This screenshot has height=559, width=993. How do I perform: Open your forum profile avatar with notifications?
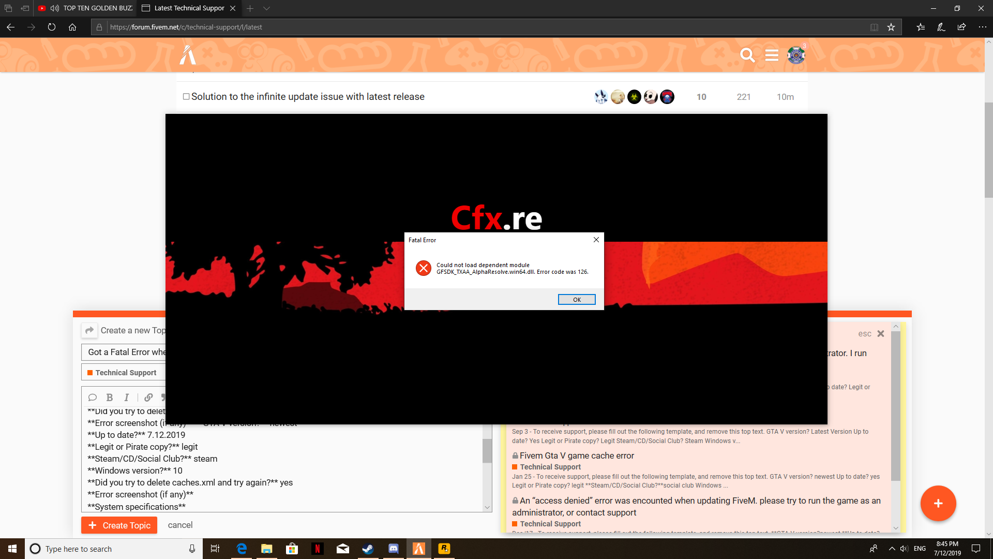coord(795,55)
